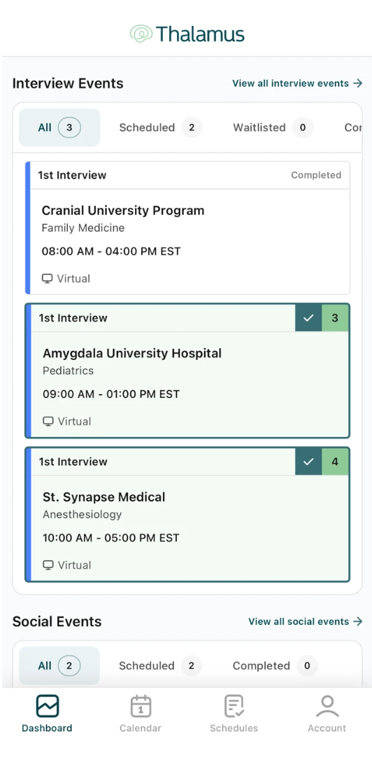
Task: Open the Dashboard icon in bottom navigation
Action: pyautogui.click(x=48, y=706)
